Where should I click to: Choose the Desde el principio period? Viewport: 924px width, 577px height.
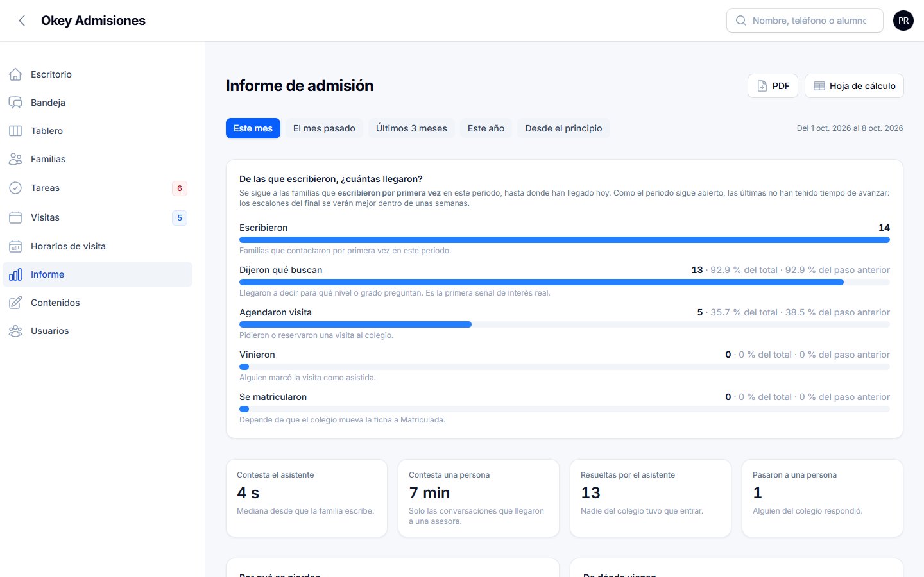click(x=563, y=128)
